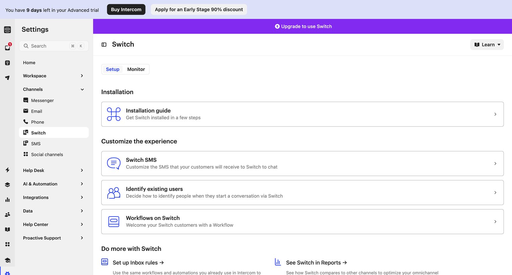Expand the Help Center section chevron
The width and height of the screenshot is (512, 275).
tap(82, 224)
